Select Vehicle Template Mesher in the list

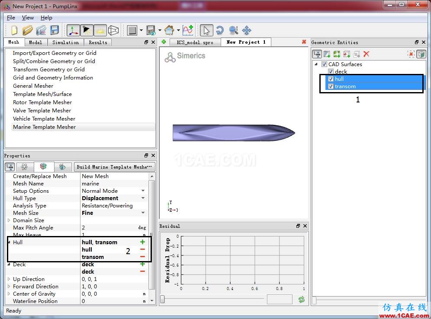[44, 118]
